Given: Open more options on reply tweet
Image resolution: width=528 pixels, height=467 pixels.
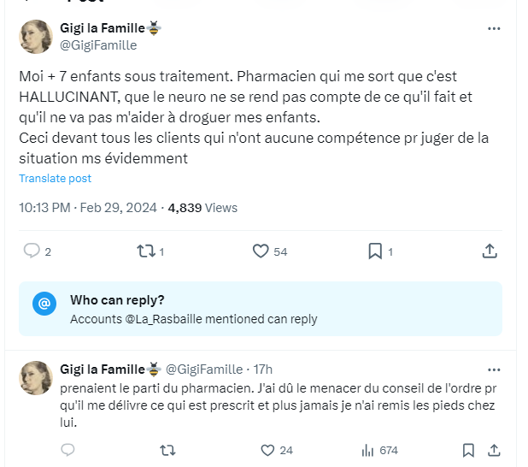Looking at the screenshot, I should pyautogui.click(x=493, y=369).
